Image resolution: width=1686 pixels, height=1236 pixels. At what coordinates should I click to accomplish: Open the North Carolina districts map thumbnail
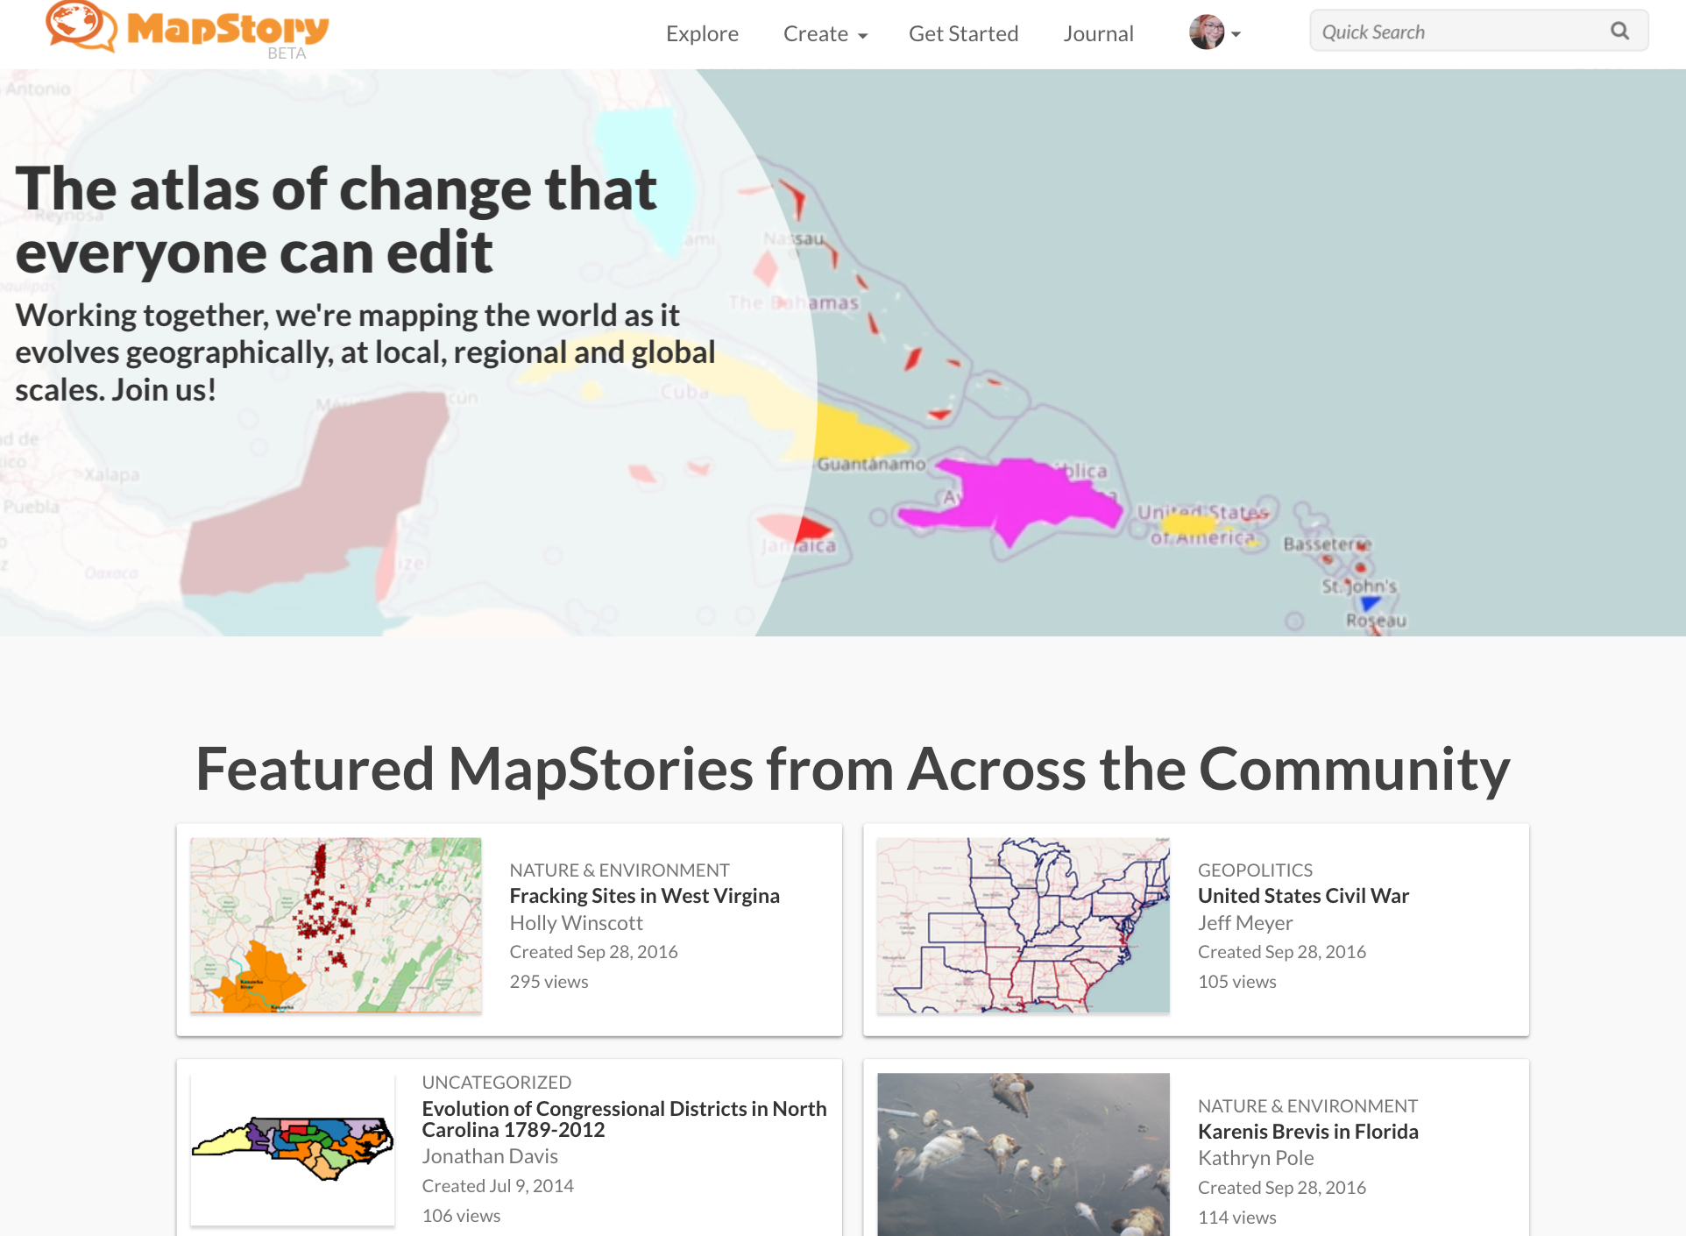point(293,1148)
